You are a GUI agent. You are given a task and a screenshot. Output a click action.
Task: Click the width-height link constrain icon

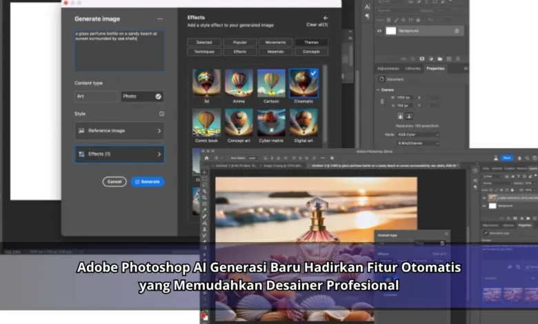[382, 102]
